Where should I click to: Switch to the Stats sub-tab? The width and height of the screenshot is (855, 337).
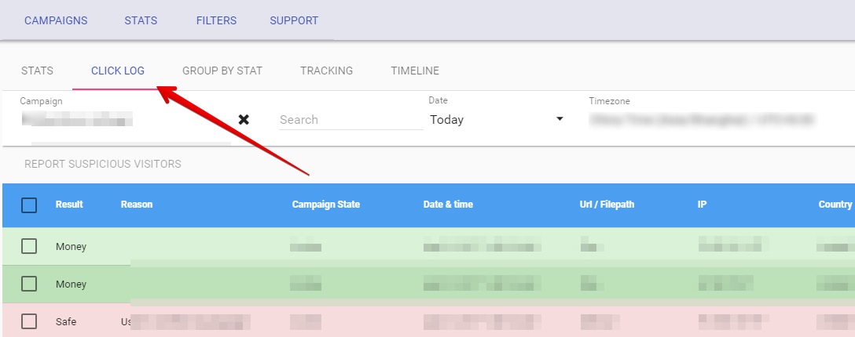(37, 71)
